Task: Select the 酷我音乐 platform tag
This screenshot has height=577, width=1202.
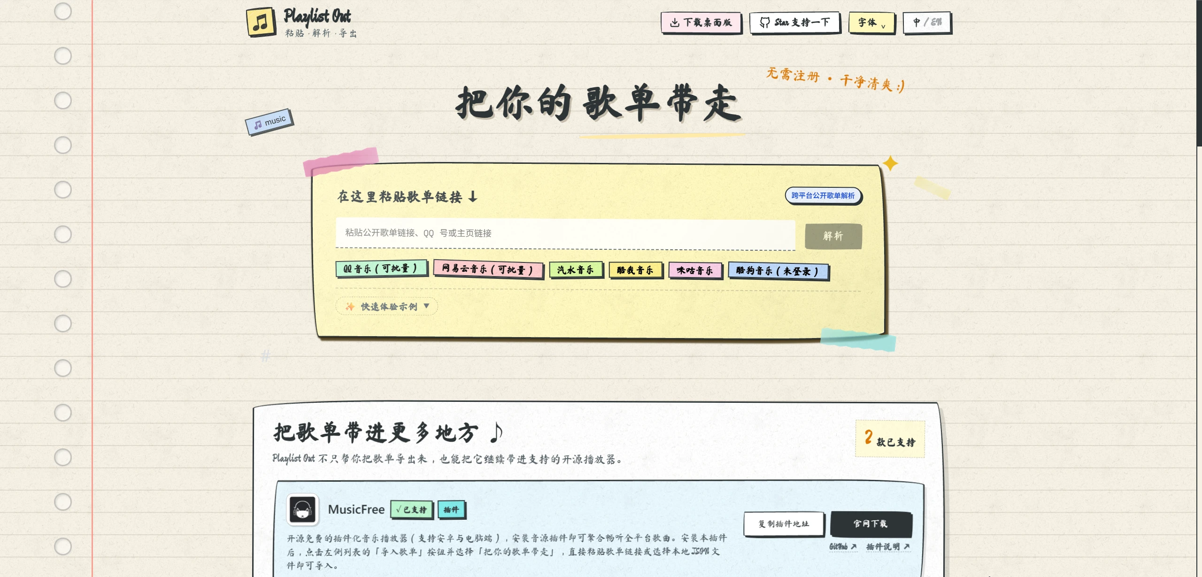Action: (x=635, y=270)
